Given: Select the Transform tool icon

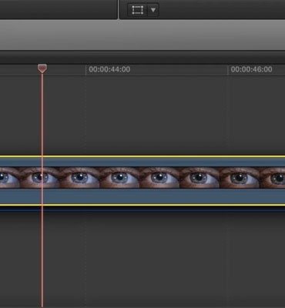Looking at the screenshot, I should [137, 10].
